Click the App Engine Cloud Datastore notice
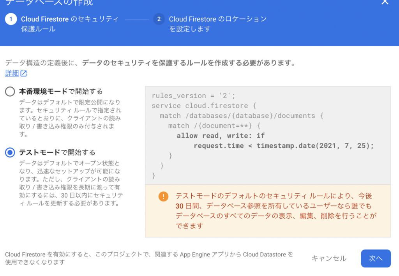Image resolution: width=399 pixels, height=276 pixels. click(149, 258)
